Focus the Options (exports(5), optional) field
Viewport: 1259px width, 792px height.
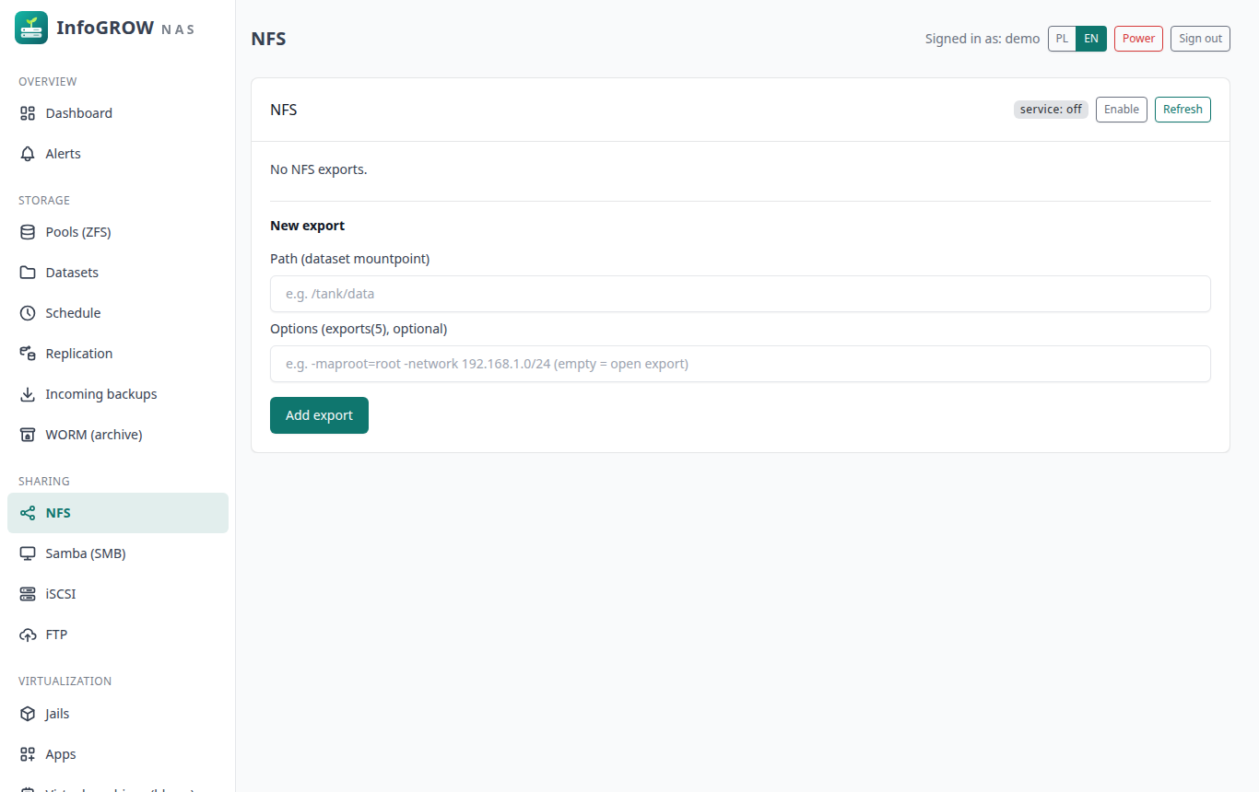pyautogui.click(x=740, y=364)
